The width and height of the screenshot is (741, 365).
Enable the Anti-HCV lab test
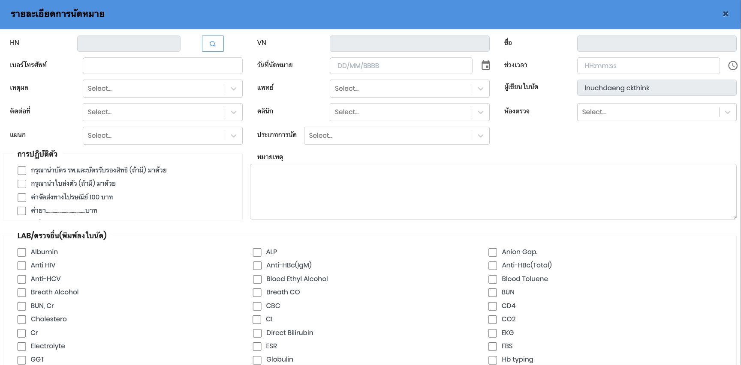click(x=22, y=279)
